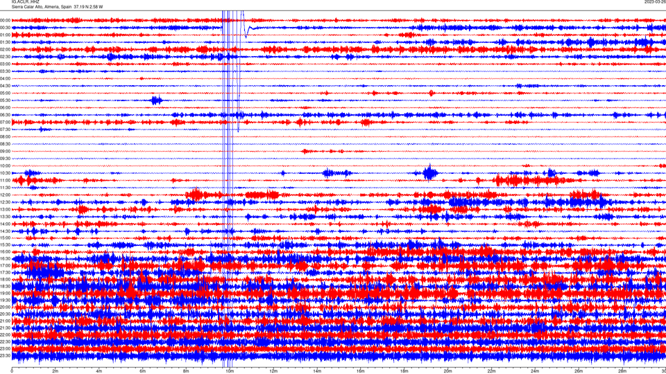Click the 11:00 time label
Screen dimensions: 666x374
click(x=5, y=180)
